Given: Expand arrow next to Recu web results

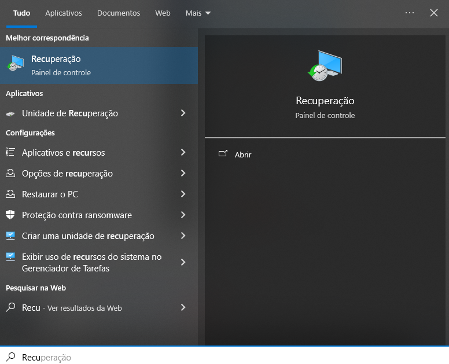Looking at the screenshot, I should (183, 308).
